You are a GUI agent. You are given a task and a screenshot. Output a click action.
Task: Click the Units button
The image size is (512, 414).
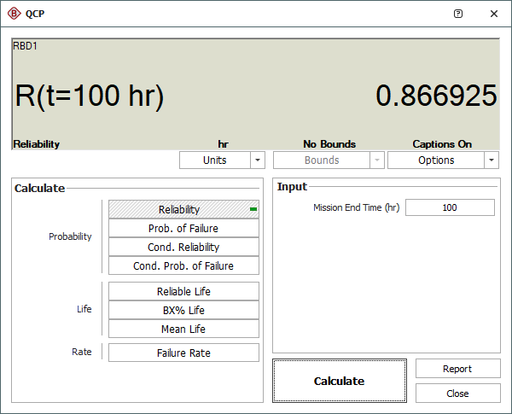(x=214, y=160)
